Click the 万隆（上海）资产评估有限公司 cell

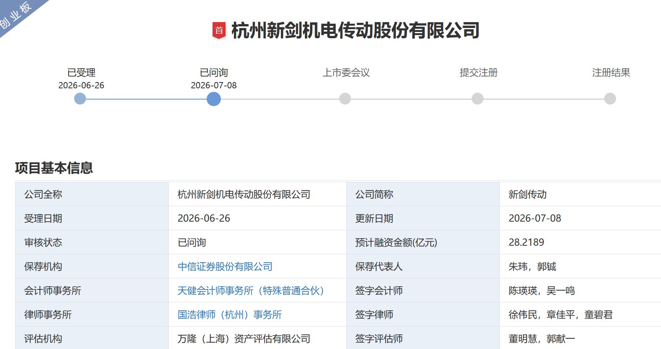coord(258,338)
